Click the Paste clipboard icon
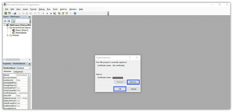 pos(27,13)
